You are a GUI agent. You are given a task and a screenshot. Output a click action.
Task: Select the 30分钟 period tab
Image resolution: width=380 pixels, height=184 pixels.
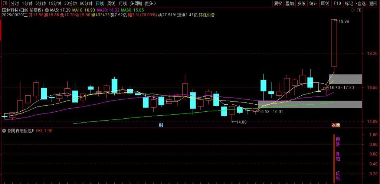(71, 3)
